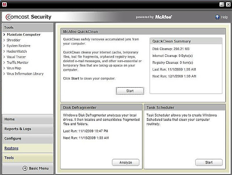The height and width of the screenshot is (175, 232).
Task: Click chevron arrow beside System Restore
Action: pyautogui.click(x=4, y=46)
